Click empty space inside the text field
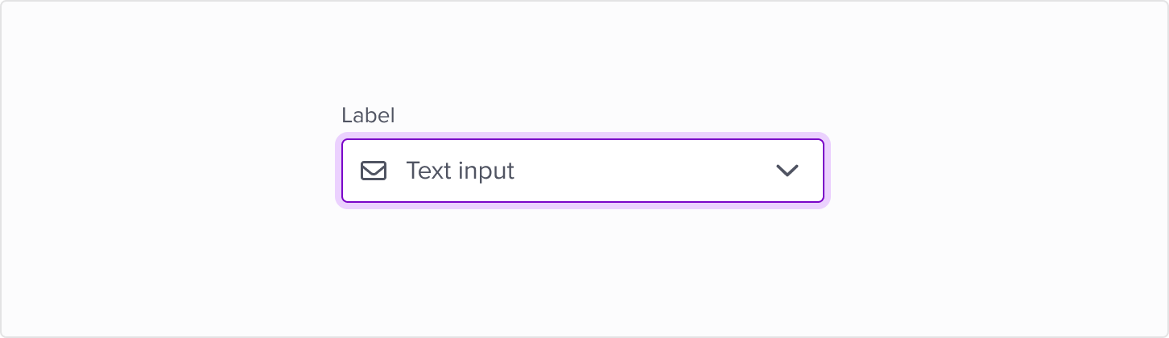This screenshot has width=1169, height=338. (644, 171)
